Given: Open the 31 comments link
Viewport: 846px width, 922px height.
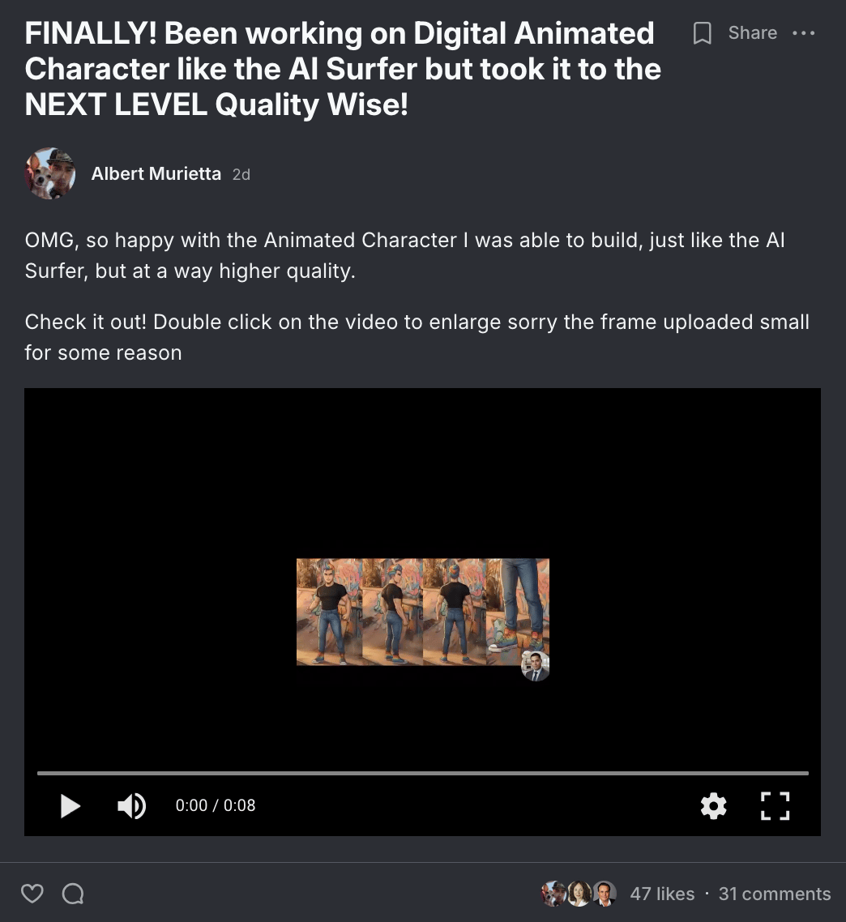Looking at the screenshot, I should coord(774,894).
